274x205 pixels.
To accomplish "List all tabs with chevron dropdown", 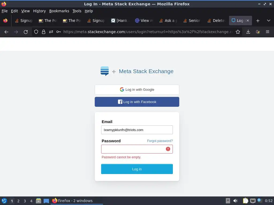I will tap(269, 21).
